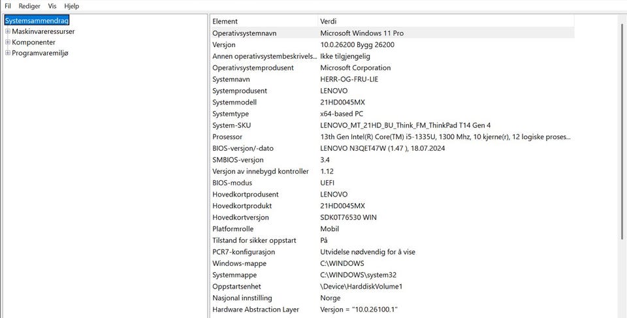Click the value Mobil

click(329, 229)
